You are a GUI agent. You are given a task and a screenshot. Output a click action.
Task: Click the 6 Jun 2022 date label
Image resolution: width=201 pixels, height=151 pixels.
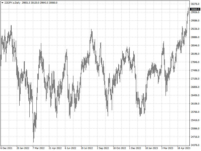coord(70,148)
